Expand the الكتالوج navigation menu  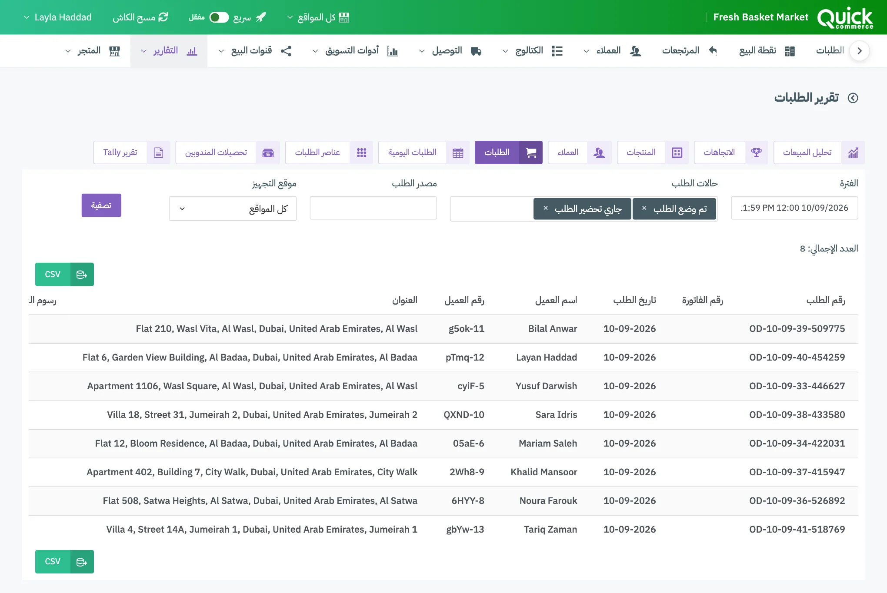tap(533, 51)
